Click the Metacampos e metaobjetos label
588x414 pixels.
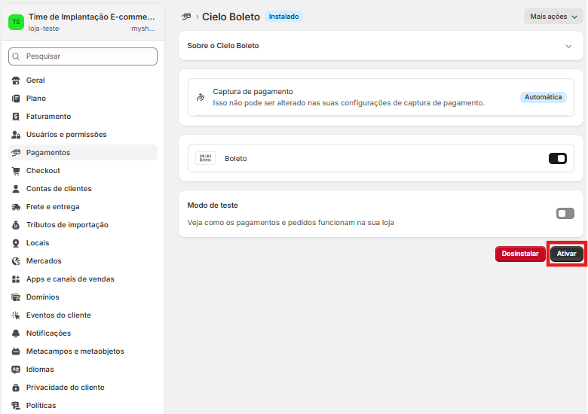click(75, 351)
